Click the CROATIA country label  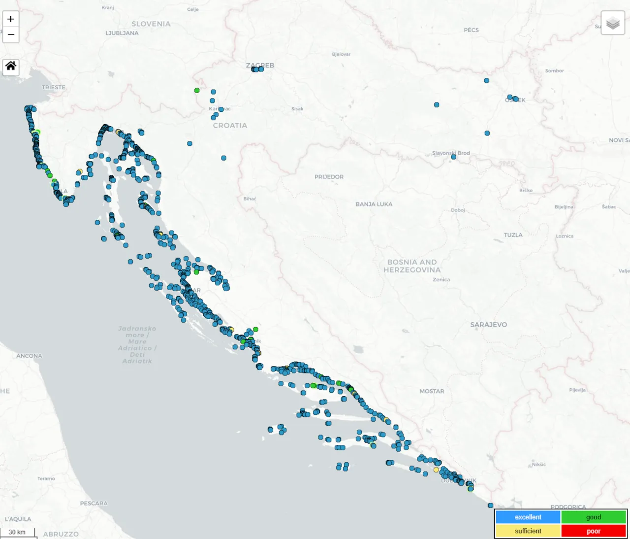[x=230, y=126]
